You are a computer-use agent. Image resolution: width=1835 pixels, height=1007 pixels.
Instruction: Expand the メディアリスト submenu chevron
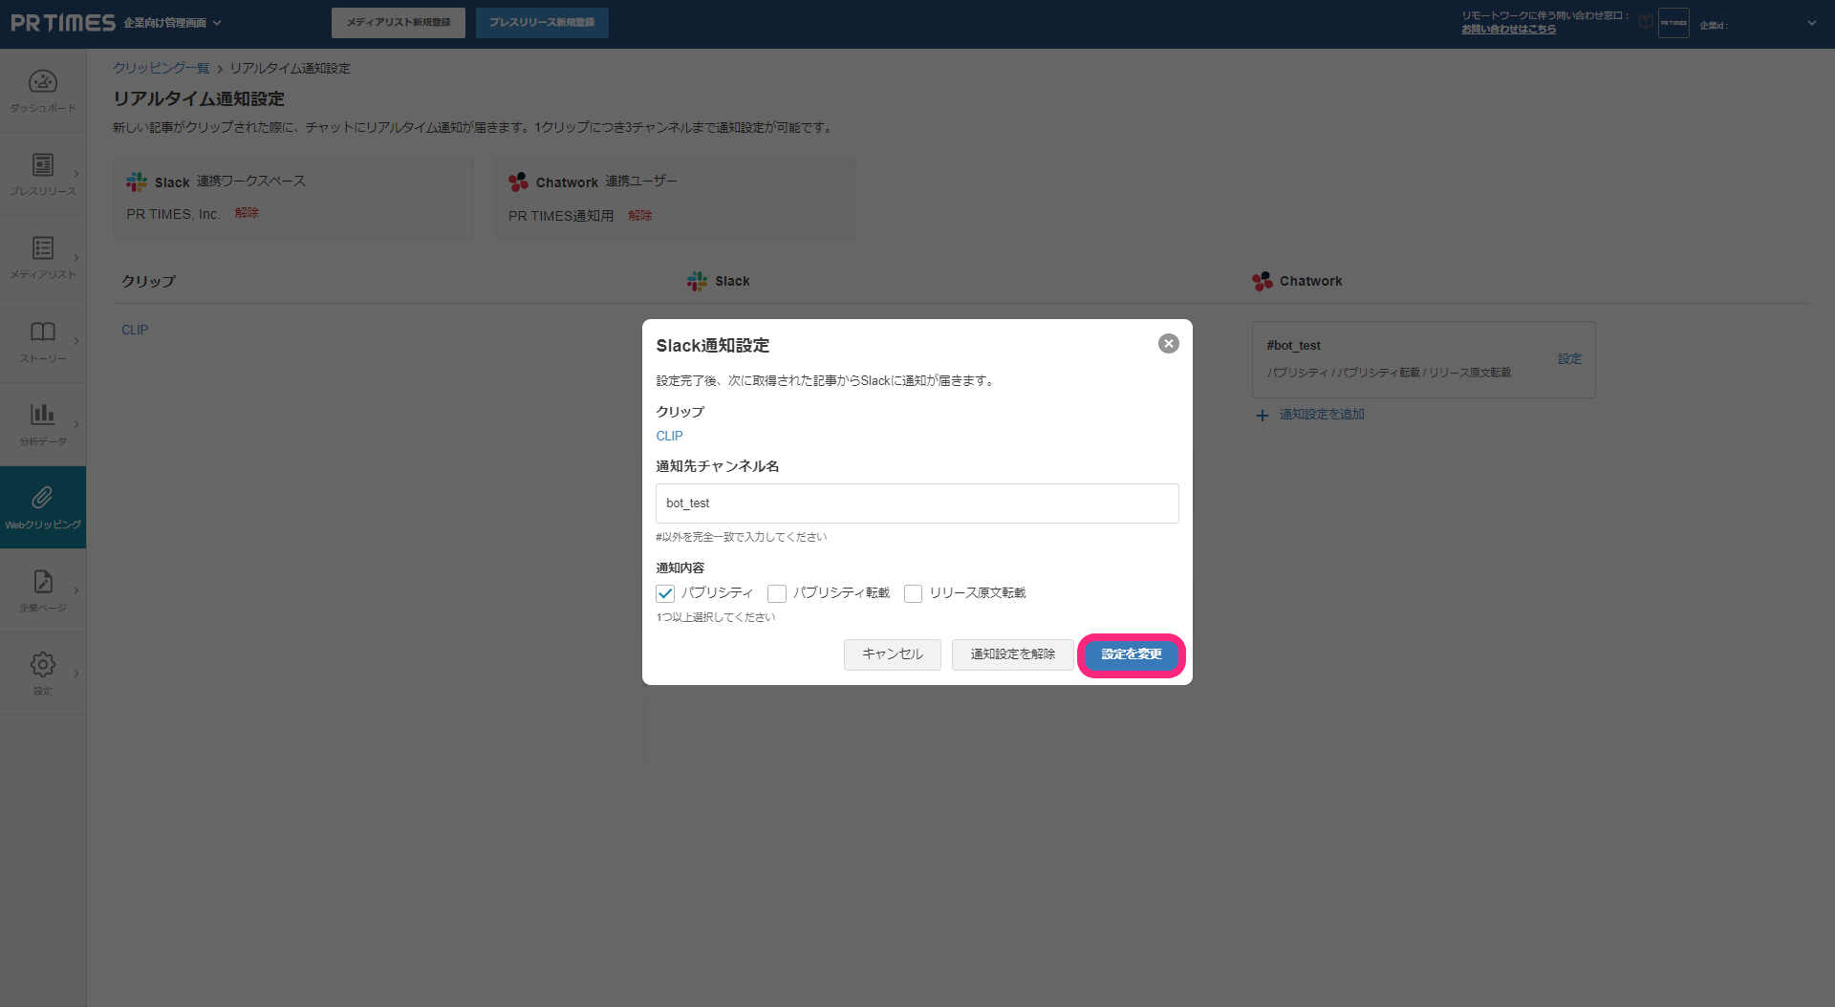[x=76, y=257]
